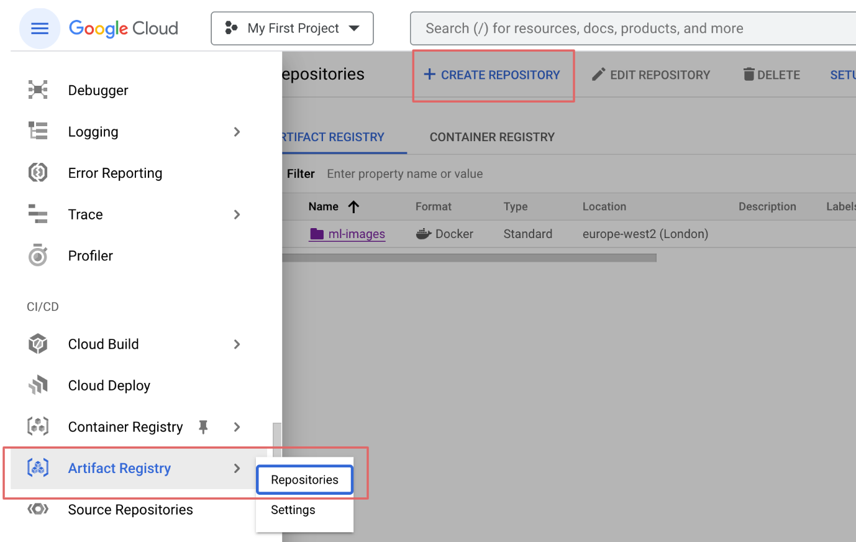Expand the Trace submenu chevron
This screenshot has width=856, height=542.
point(237,214)
